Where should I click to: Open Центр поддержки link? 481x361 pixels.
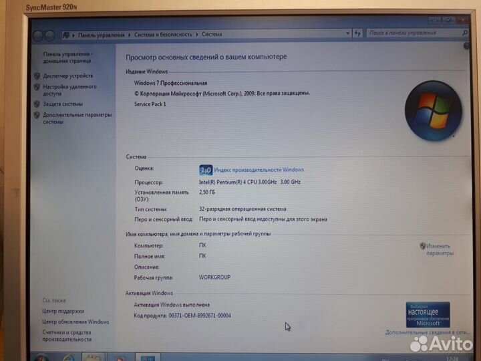(63, 311)
